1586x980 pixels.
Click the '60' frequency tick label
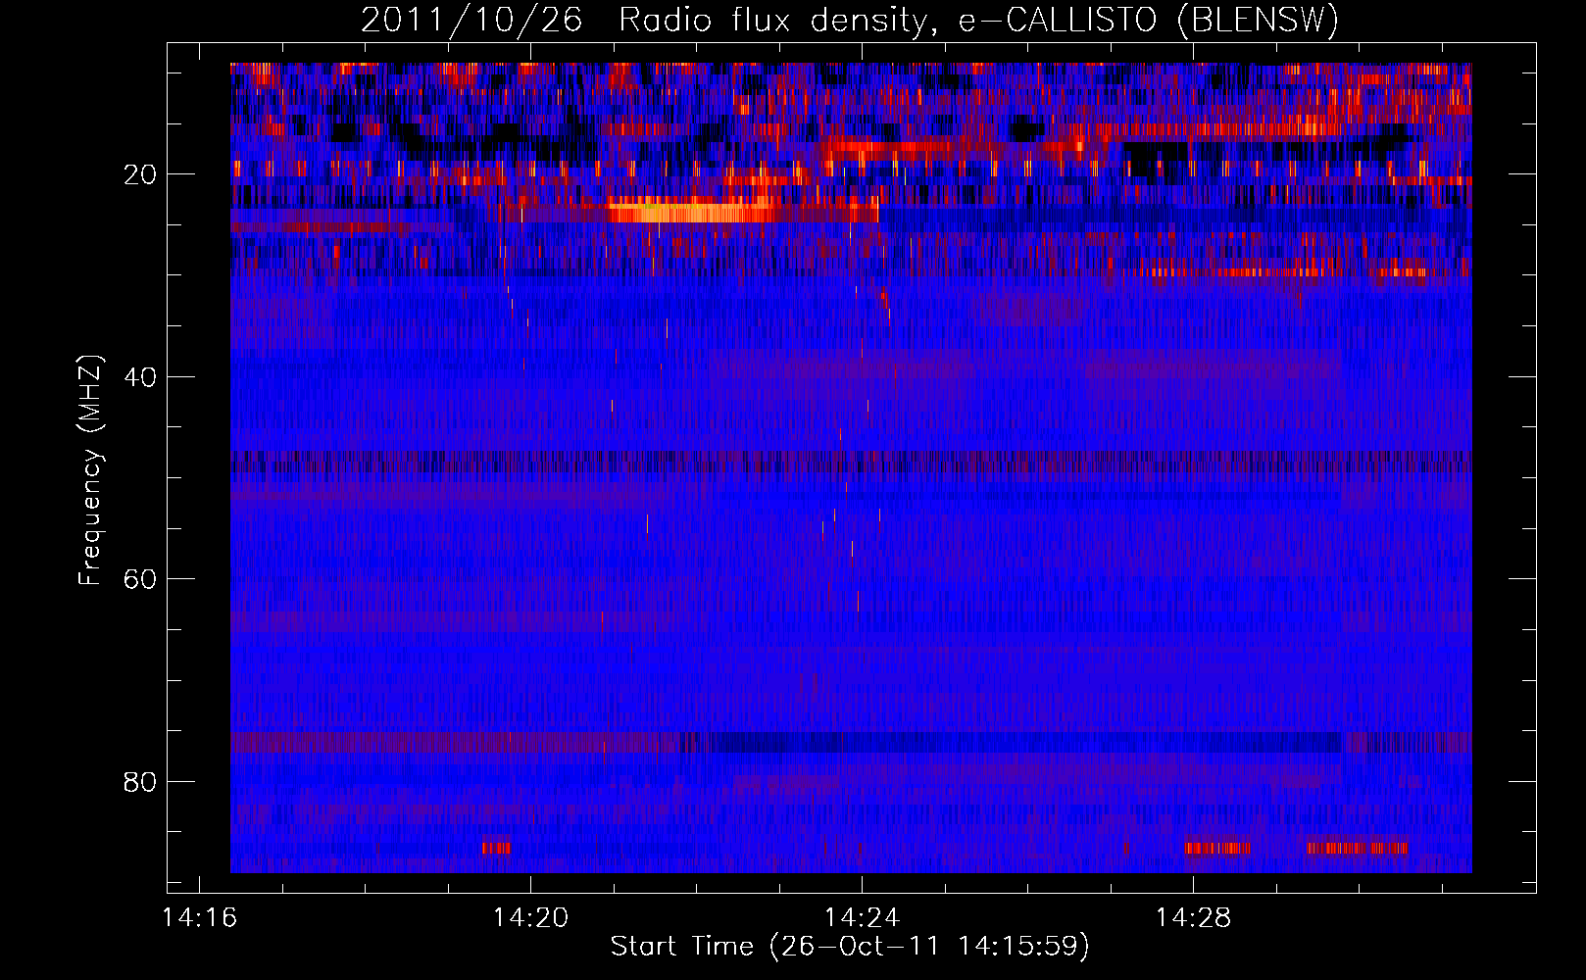point(140,579)
